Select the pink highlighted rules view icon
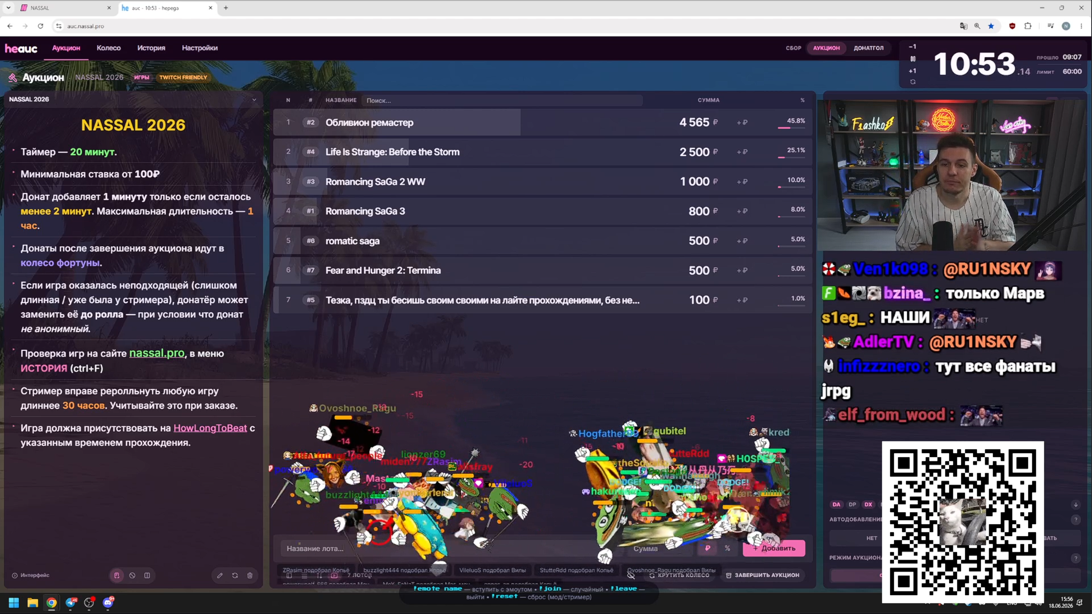Viewport: 1092px width, 614px height. coord(117,575)
